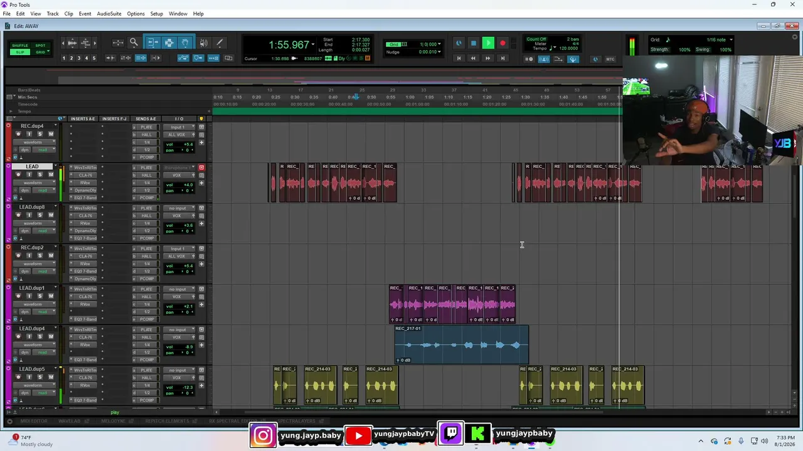The height and width of the screenshot is (451, 803).
Task: Open the grid value dropdown
Action: pos(439,44)
